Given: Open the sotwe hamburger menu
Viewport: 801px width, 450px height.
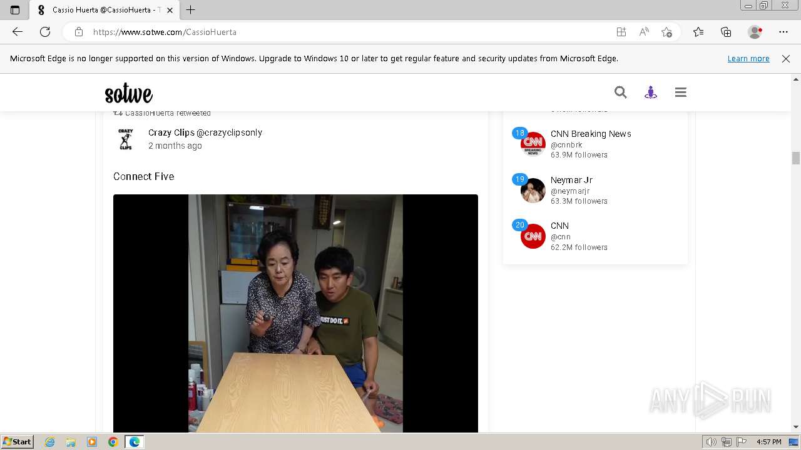Looking at the screenshot, I should [x=681, y=92].
